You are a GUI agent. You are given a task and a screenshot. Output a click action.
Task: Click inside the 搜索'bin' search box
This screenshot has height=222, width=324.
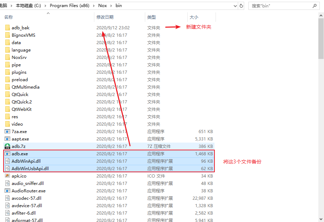pos(279,6)
